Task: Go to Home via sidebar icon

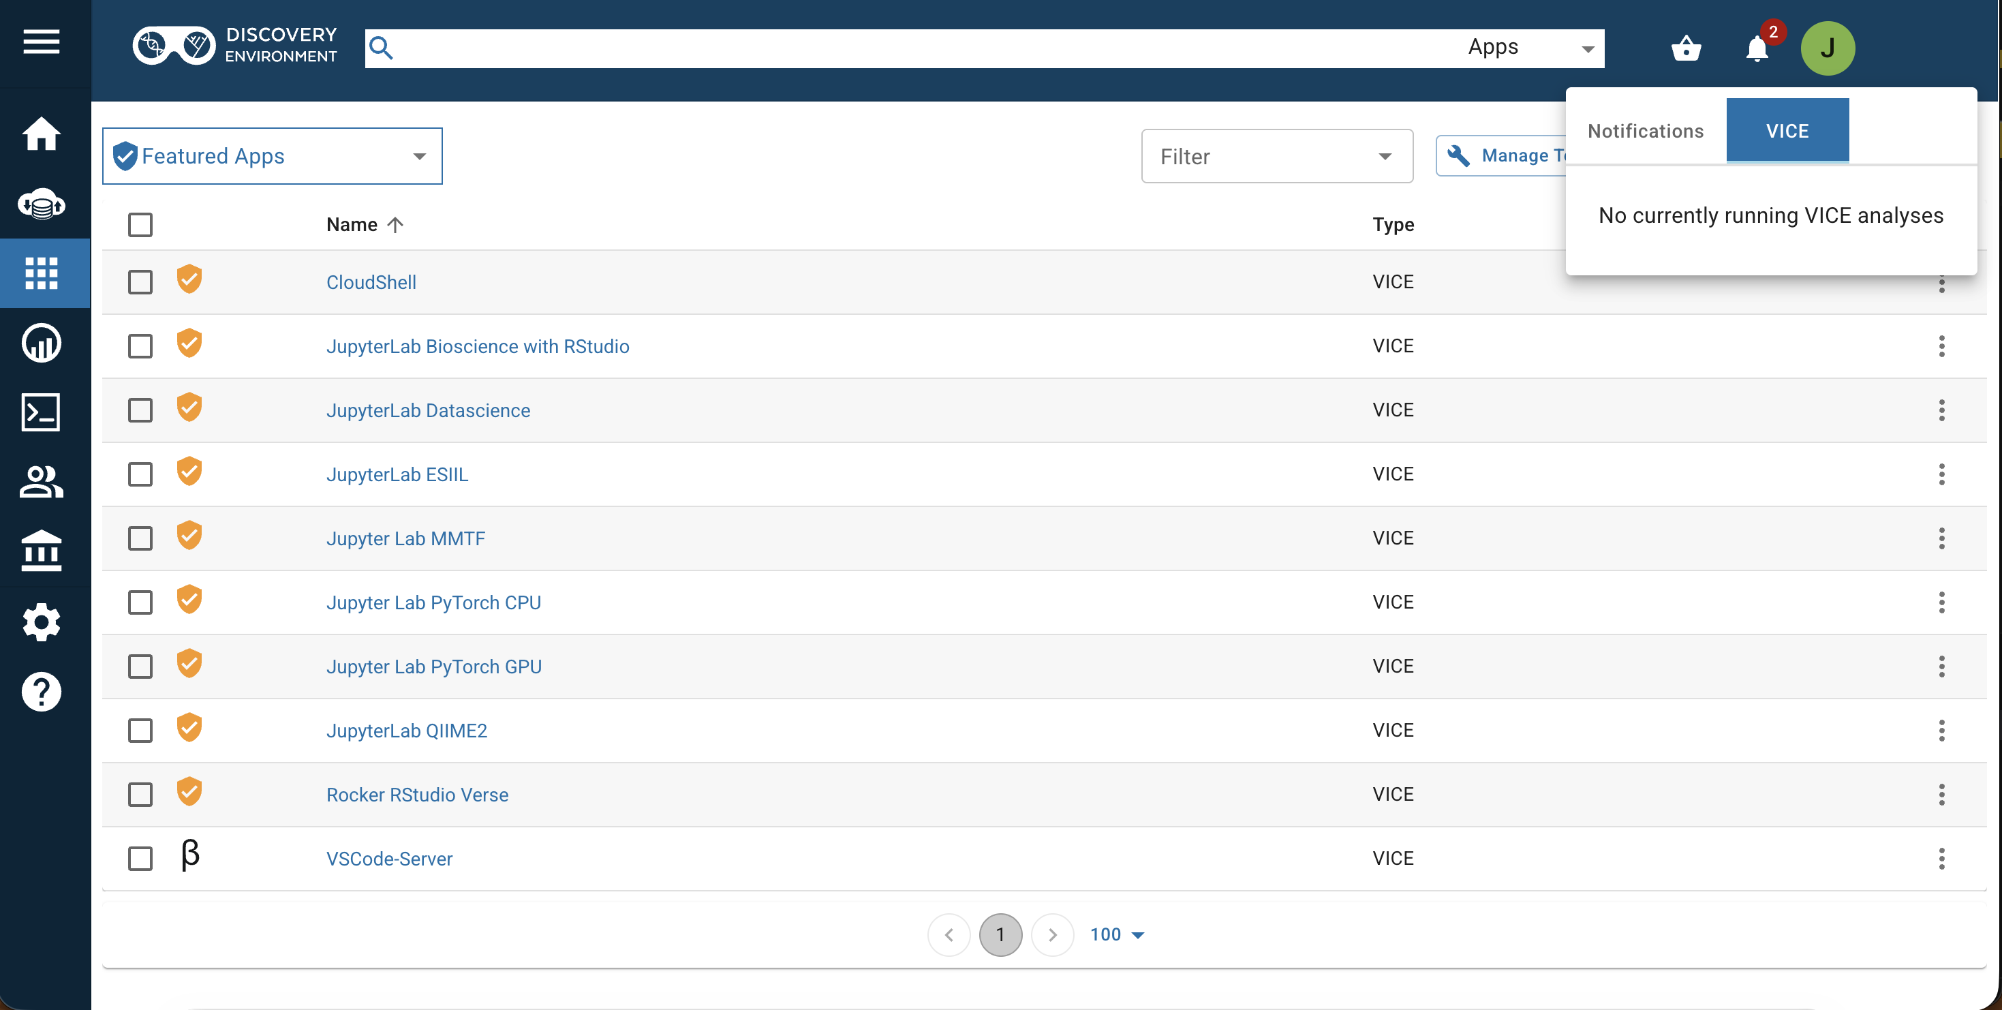Action: pos(41,134)
